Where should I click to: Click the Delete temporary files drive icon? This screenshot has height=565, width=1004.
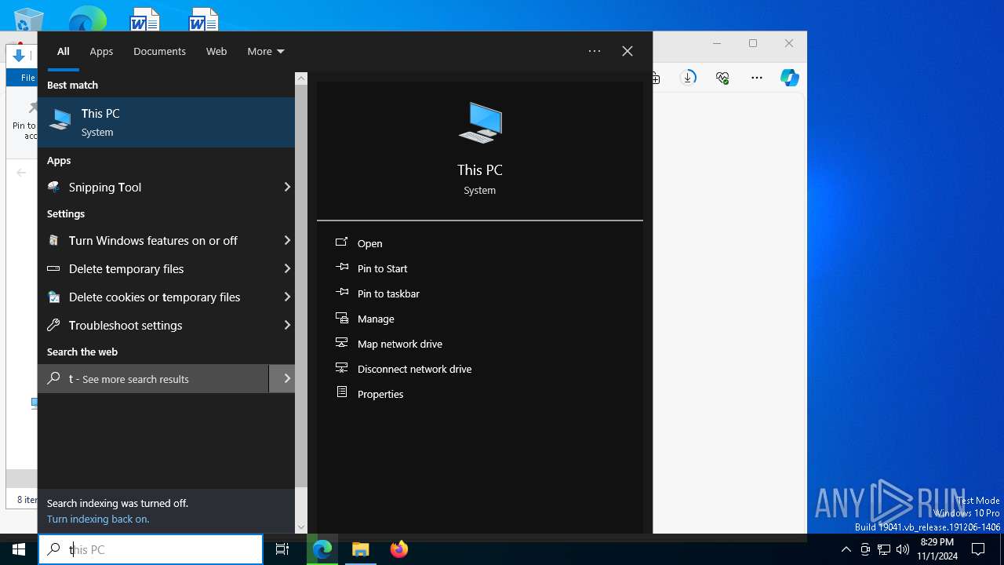coord(53,268)
